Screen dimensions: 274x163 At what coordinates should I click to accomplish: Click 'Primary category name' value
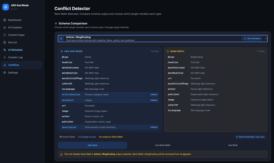(96, 95)
